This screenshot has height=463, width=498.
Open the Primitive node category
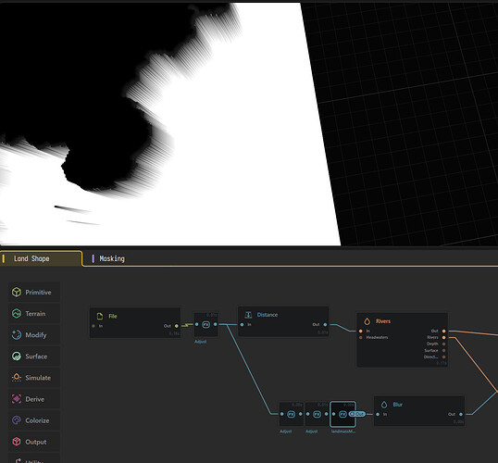33,292
